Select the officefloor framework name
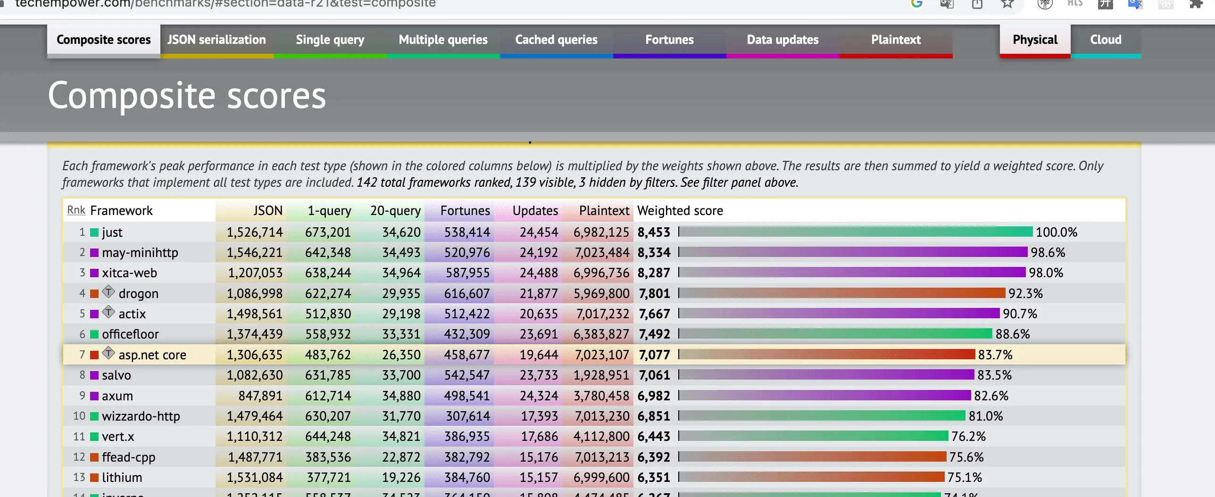This screenshot has height=497, width=1215. pyautogui.click(x=130, y=334)
